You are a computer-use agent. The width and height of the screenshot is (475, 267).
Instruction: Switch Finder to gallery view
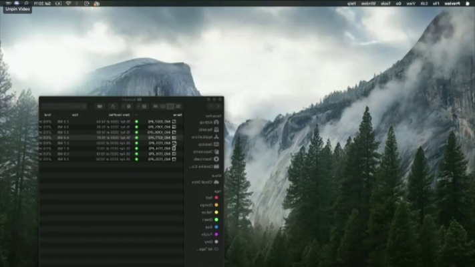coord(155,106)
